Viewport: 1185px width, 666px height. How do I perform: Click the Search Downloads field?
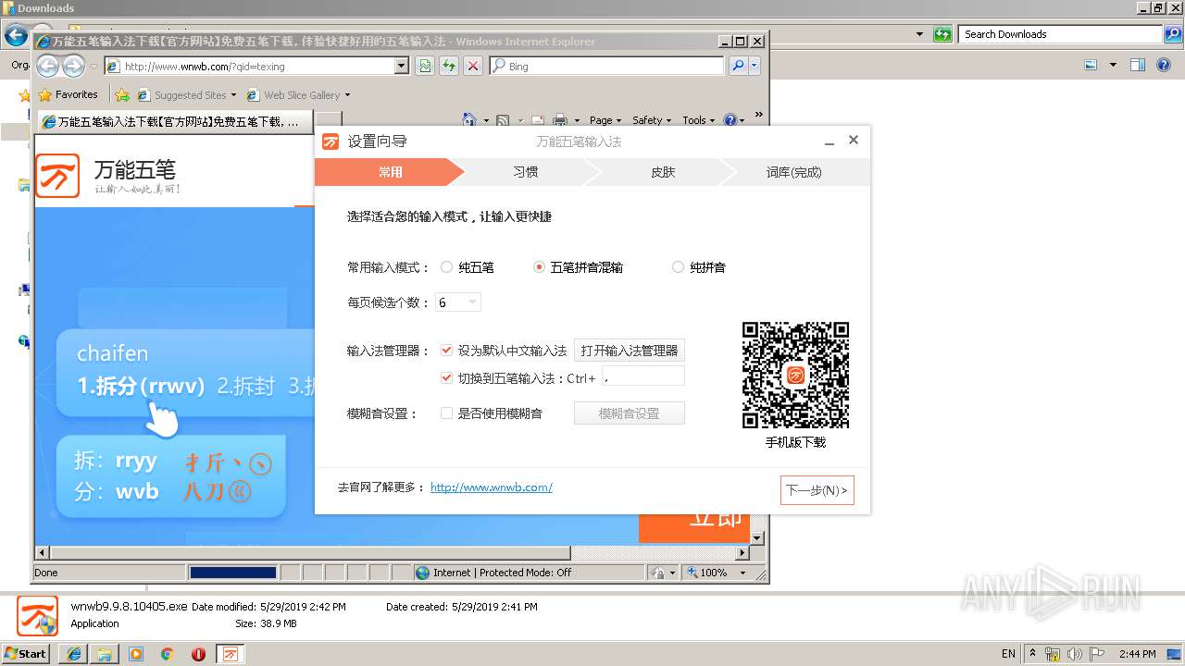[1060, 34]
